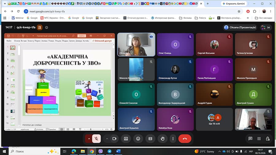276x155 pixels.
Task: Open the Webinar bookmark
Action: [x=17, y=18]
